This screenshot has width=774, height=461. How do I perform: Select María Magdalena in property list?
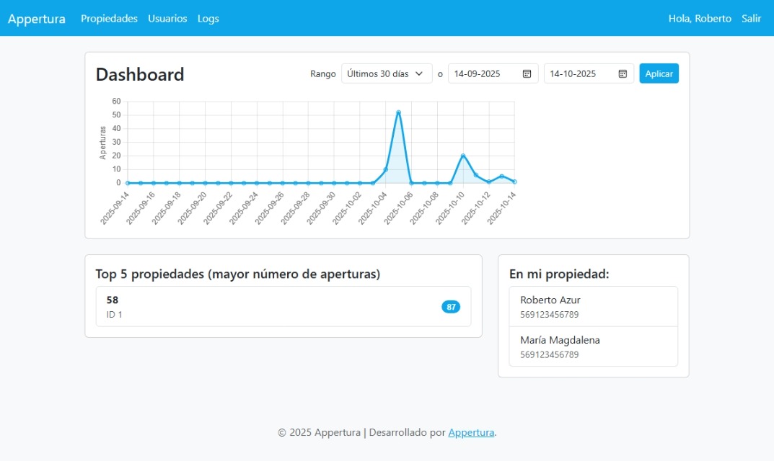point(593,346)
